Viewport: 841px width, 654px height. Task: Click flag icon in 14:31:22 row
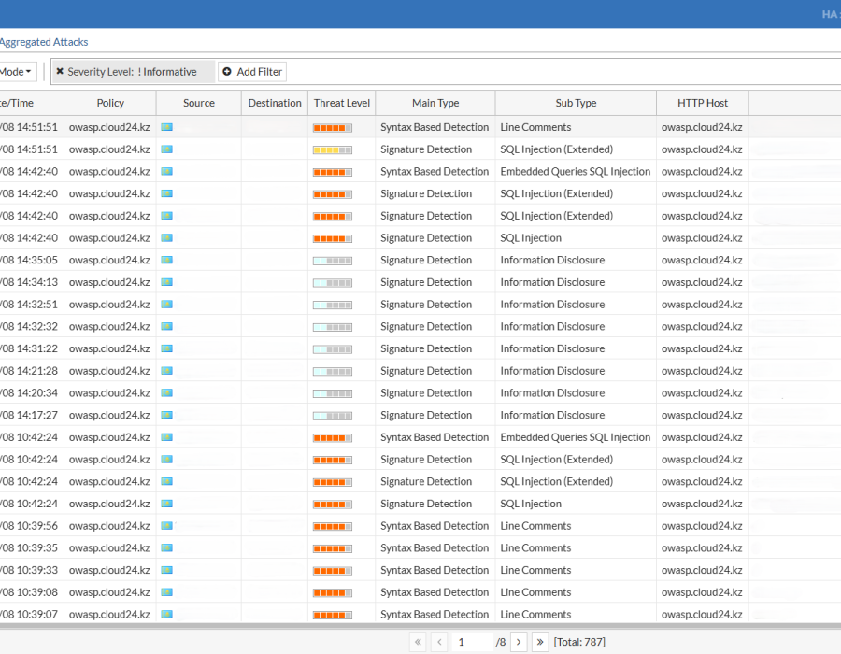tap(167, 348)
